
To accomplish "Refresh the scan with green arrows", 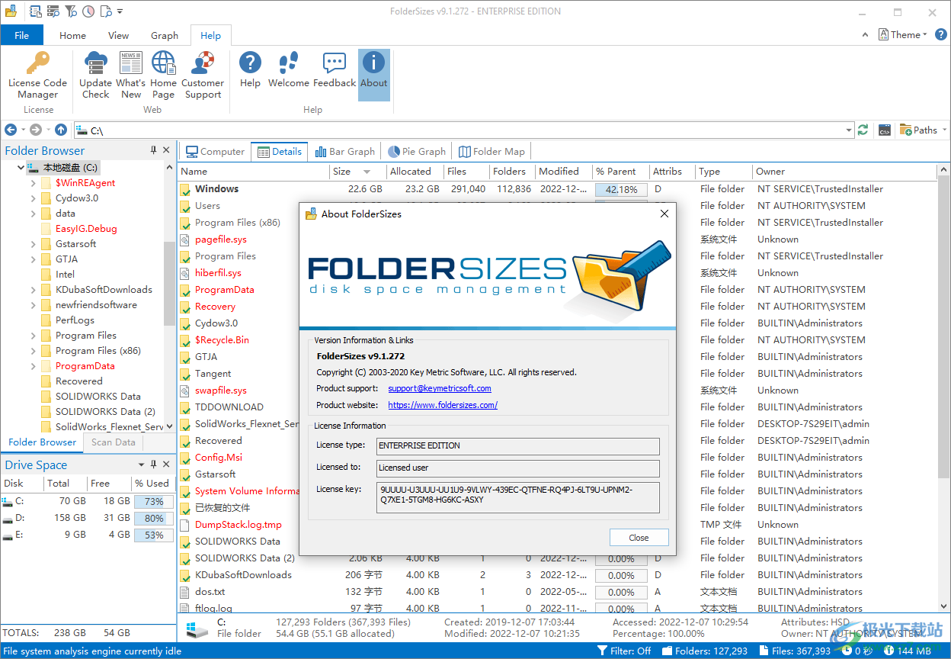I will tap(863, 130).
